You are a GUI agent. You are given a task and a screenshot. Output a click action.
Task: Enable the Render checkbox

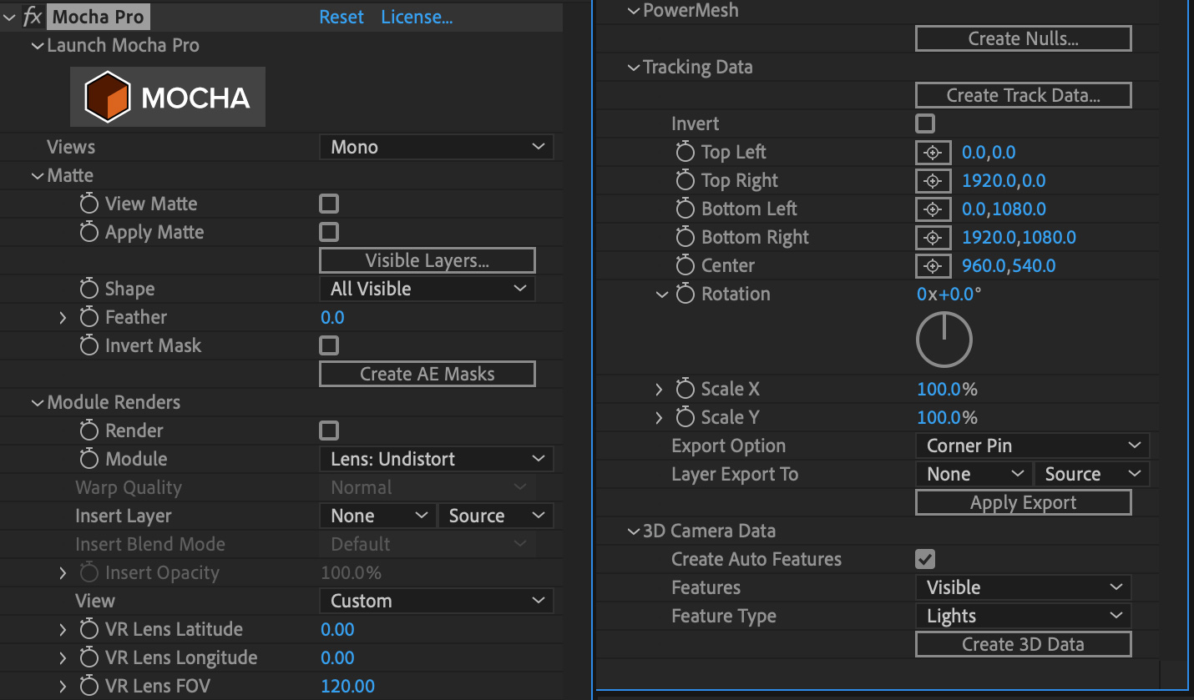click(x=330, y=431)
